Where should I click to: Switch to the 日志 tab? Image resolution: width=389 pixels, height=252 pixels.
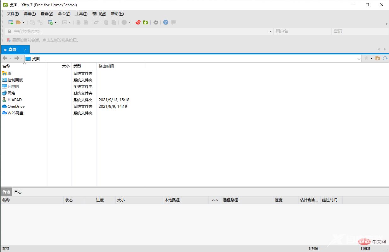coord(18,192)
